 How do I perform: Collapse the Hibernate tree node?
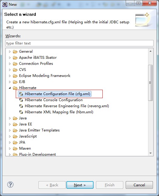tap(10, 88)
